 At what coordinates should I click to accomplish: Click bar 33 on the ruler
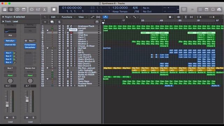click(x=142, y=21)
